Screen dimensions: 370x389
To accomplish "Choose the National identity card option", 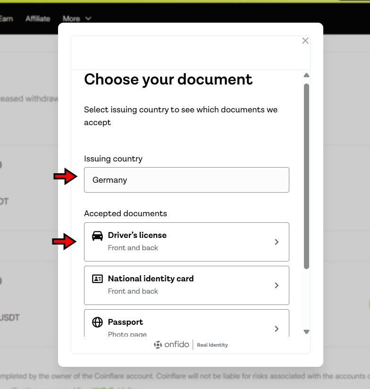I will tap(186, 285).
